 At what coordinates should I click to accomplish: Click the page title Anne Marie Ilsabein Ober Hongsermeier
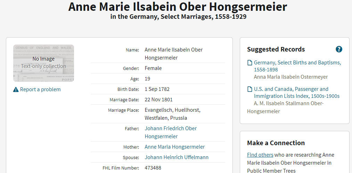[x=178, y=7]
